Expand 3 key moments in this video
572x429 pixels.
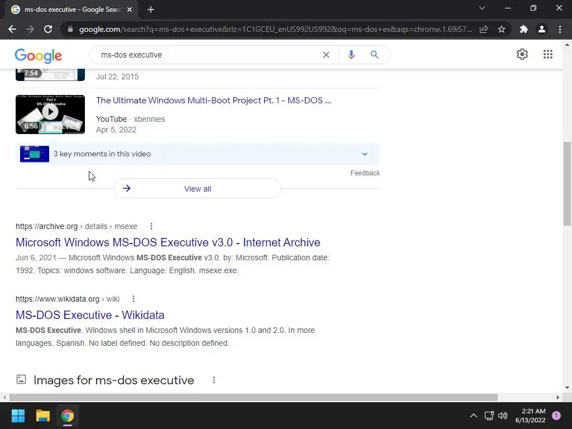(364, 154)
